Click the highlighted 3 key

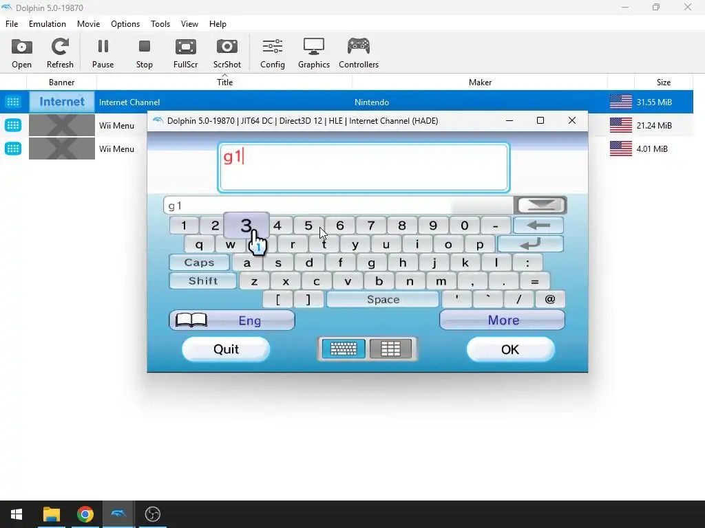pyautogui.click(x=246, y=225)
